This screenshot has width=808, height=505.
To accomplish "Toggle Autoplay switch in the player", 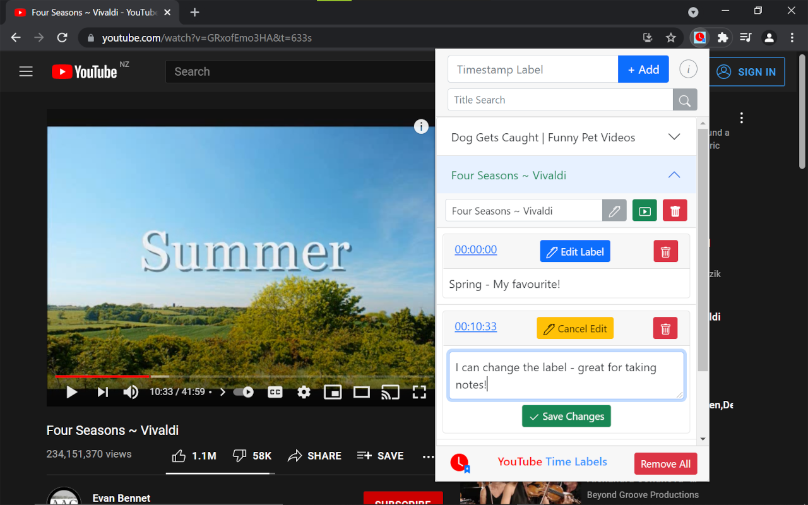I will click(243, 391).
